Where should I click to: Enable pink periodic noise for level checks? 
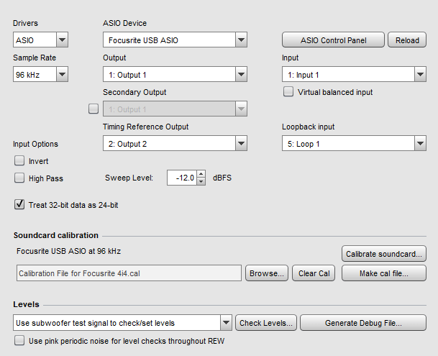[19, 341]
